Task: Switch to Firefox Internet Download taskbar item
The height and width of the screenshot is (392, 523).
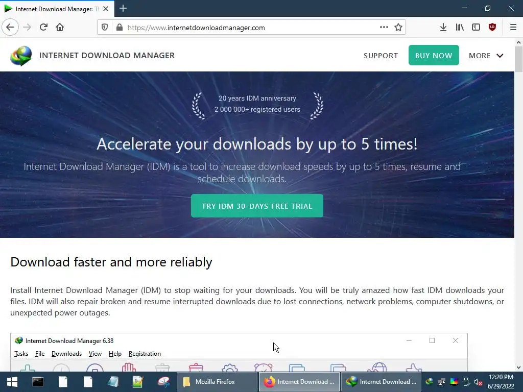Action: click(299, 382)
